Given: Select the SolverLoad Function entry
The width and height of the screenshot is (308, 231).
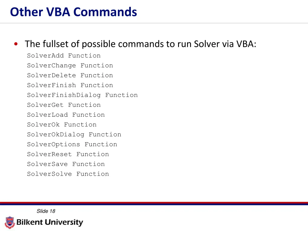Looking at the screenshot, I should click(66, 115).
